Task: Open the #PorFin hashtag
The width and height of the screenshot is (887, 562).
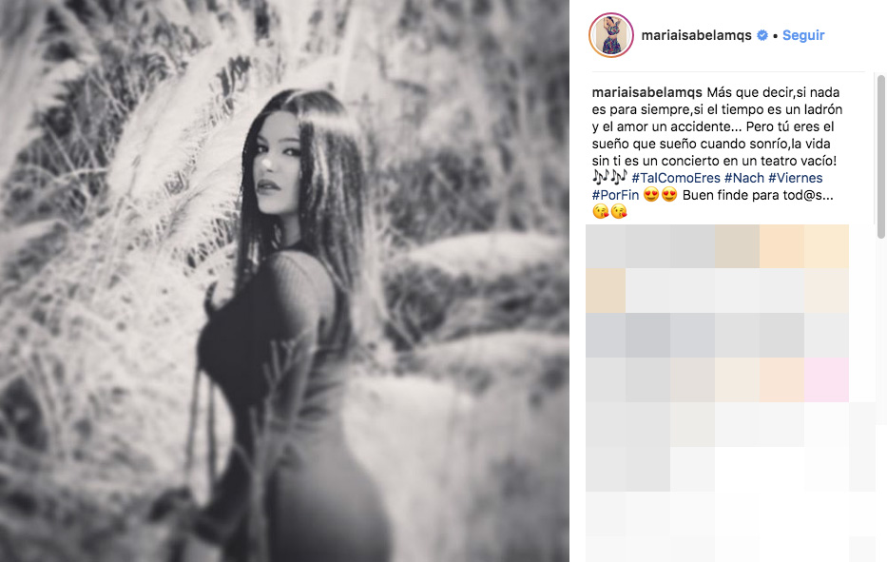Action: click(615, 195)
